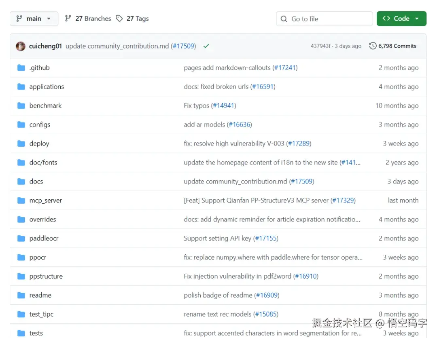
Task: Click the deploy folder icon
Action: click(21, 144)
